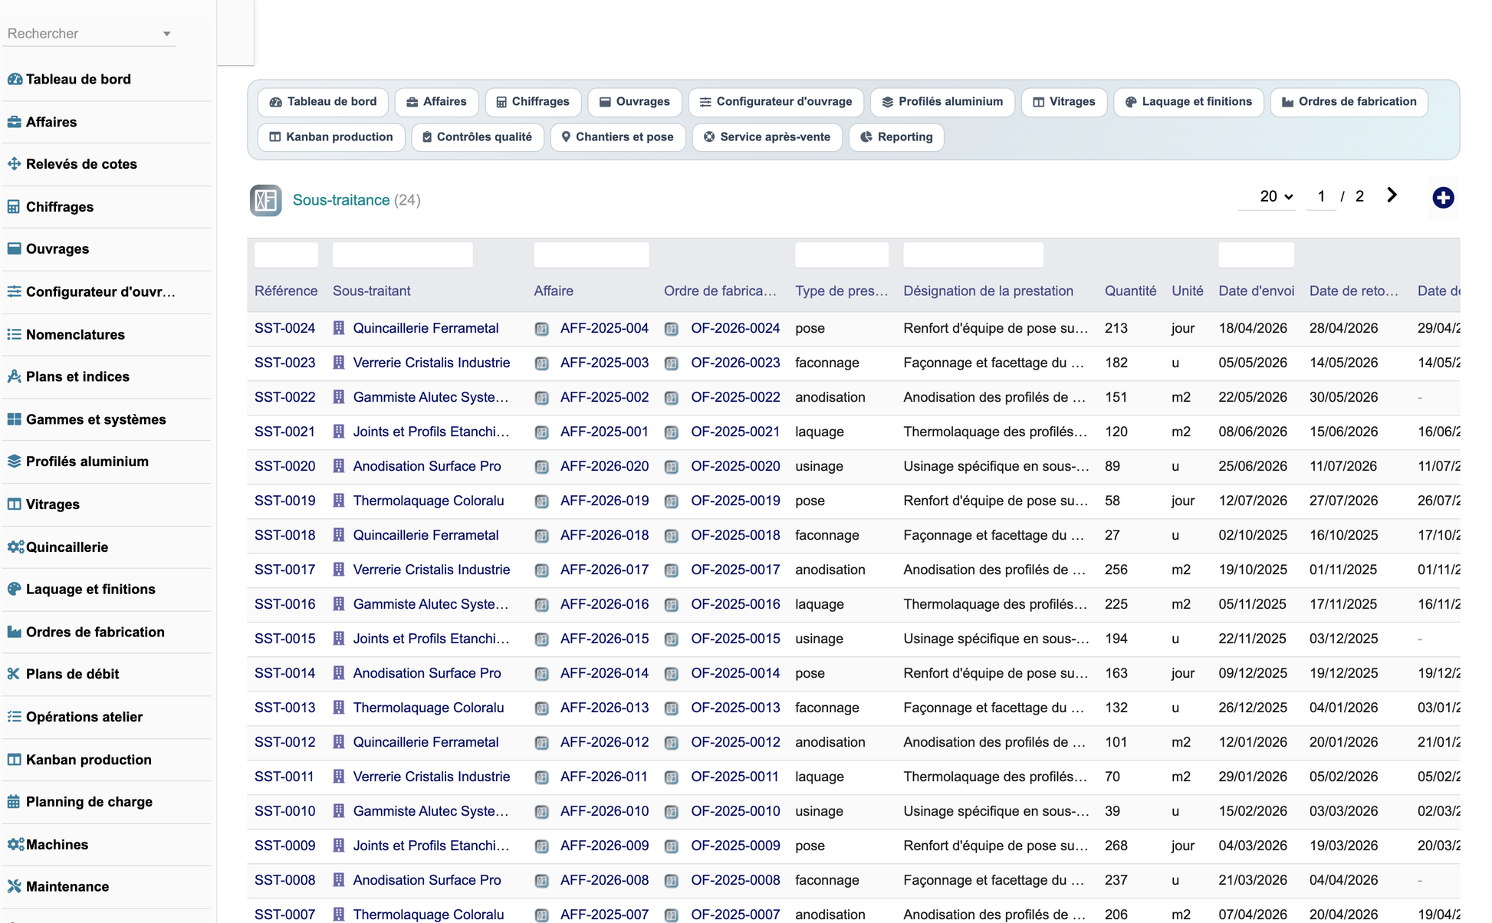The height and width of the screenshot is (923, 1492).
Task: Click the Sous-traitance module icon beside the title
Action: 266,200
